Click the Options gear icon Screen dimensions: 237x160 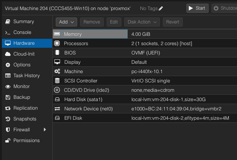[8, 65]
